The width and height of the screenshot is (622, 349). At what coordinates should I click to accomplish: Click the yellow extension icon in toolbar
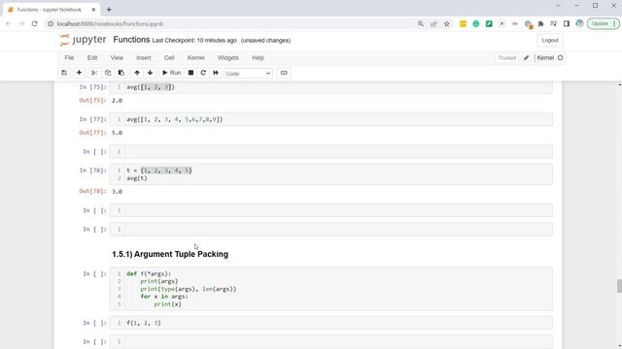(x=463, y=23)
